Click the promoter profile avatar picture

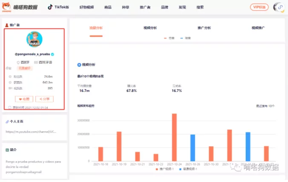(x=35, y=40)
